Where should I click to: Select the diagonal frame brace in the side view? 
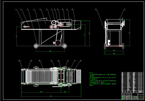click(x=52, y=37)
